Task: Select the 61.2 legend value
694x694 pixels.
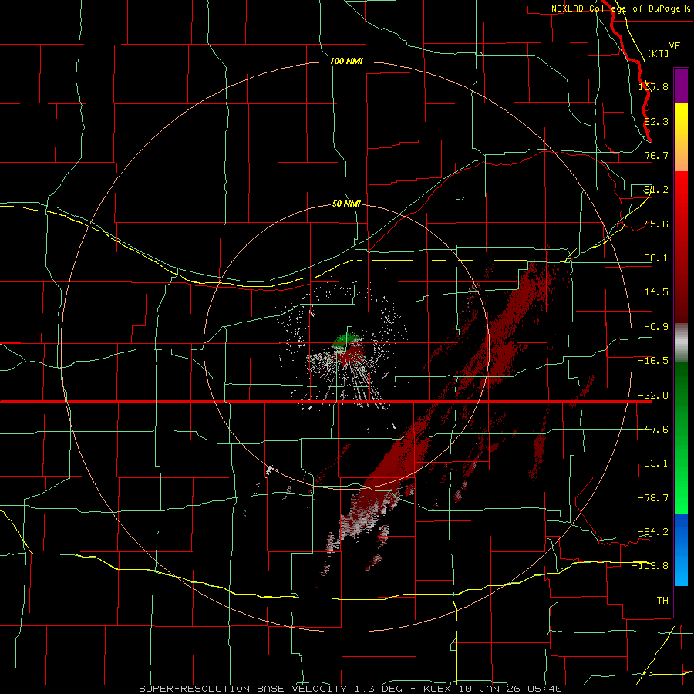Action: [x=656, y=190]
